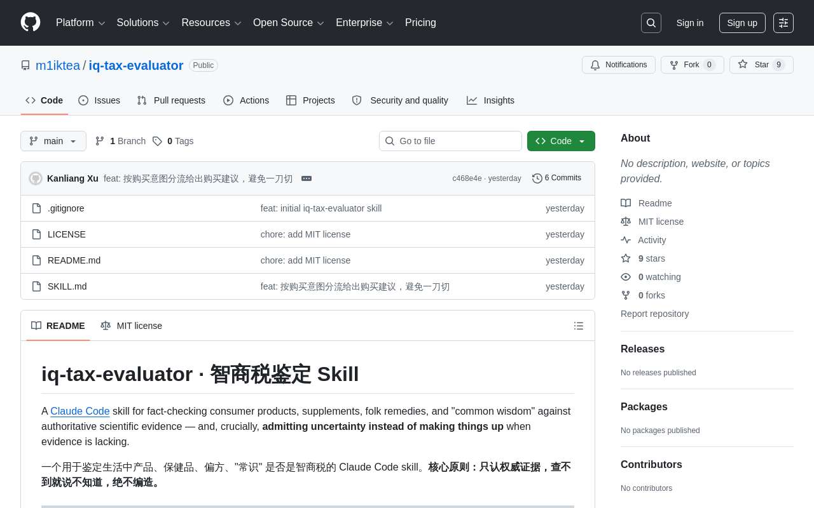Follow the Claude Code link
The image size is (814, 508).
(80, 411)
